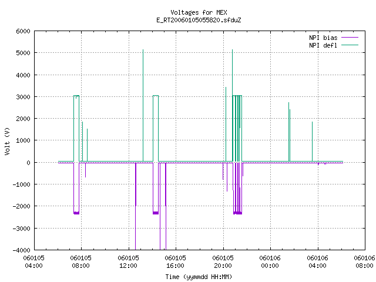Viewport: 376px width, 282px height.
Task: Click y-axis tick value 6000
Action: point(23,31)
